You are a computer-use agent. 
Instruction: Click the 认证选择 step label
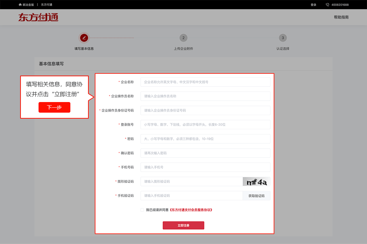tap(283, 49)
